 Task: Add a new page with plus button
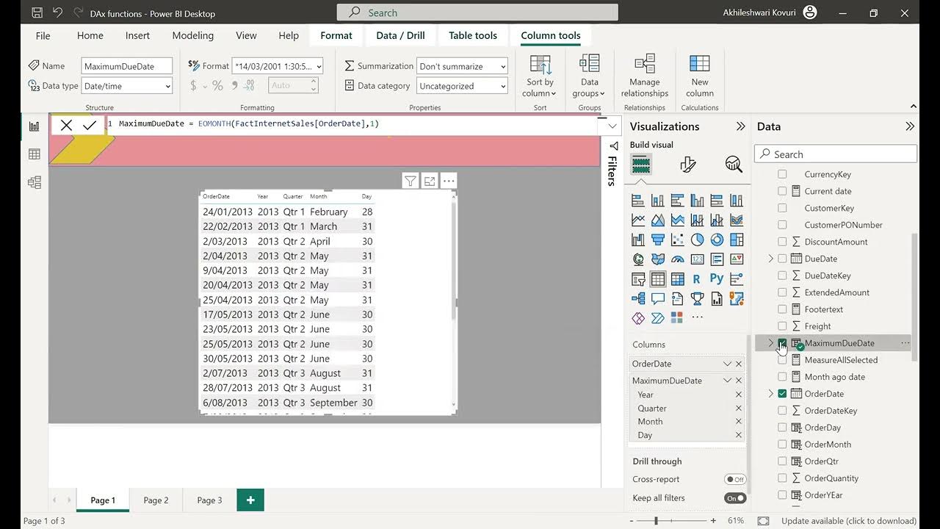coord(250,500)
